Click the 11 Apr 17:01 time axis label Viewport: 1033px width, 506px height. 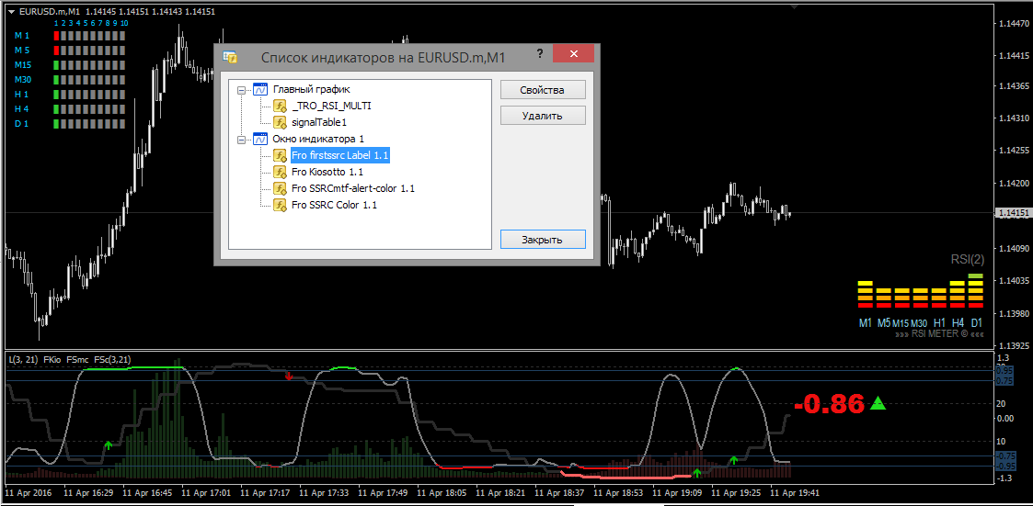(x=207, y=491)
